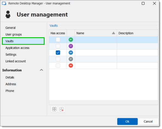Maximize the User management window

click(x=143, y=4)
